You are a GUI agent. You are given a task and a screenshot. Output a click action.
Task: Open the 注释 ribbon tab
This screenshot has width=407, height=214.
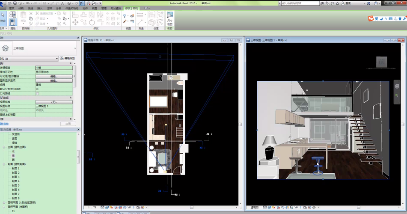49,8
